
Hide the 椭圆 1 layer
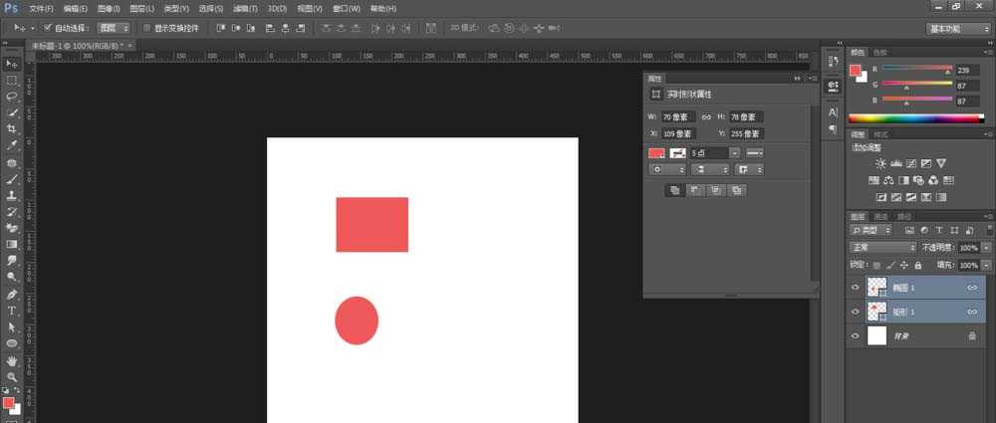point(856,287)
